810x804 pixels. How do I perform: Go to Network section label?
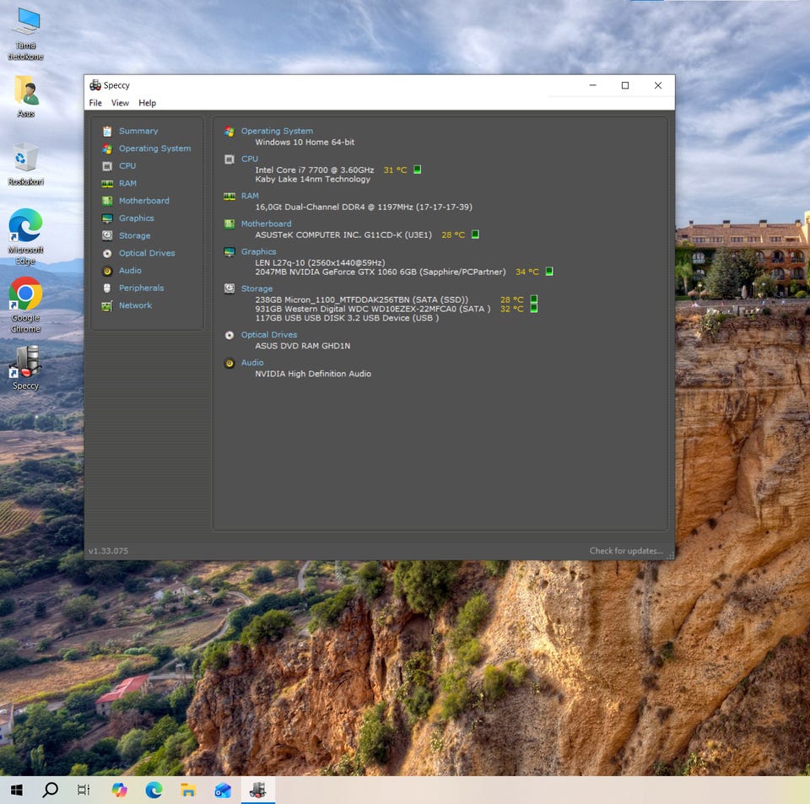[x=135, y=305]
